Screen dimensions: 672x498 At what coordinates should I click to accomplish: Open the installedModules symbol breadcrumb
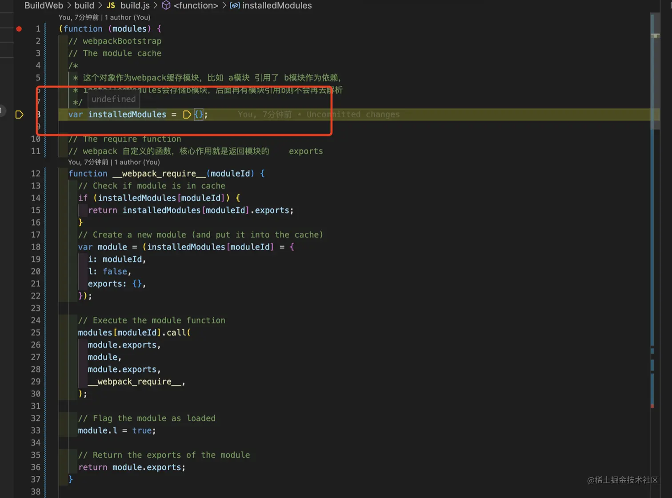point(277,5)
